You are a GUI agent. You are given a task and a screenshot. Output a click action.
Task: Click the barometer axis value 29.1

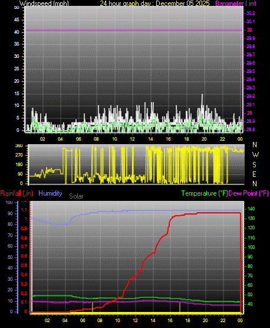251,105
